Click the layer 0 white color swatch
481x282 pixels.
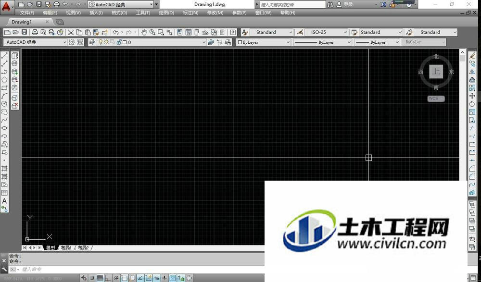coord(125,42)
